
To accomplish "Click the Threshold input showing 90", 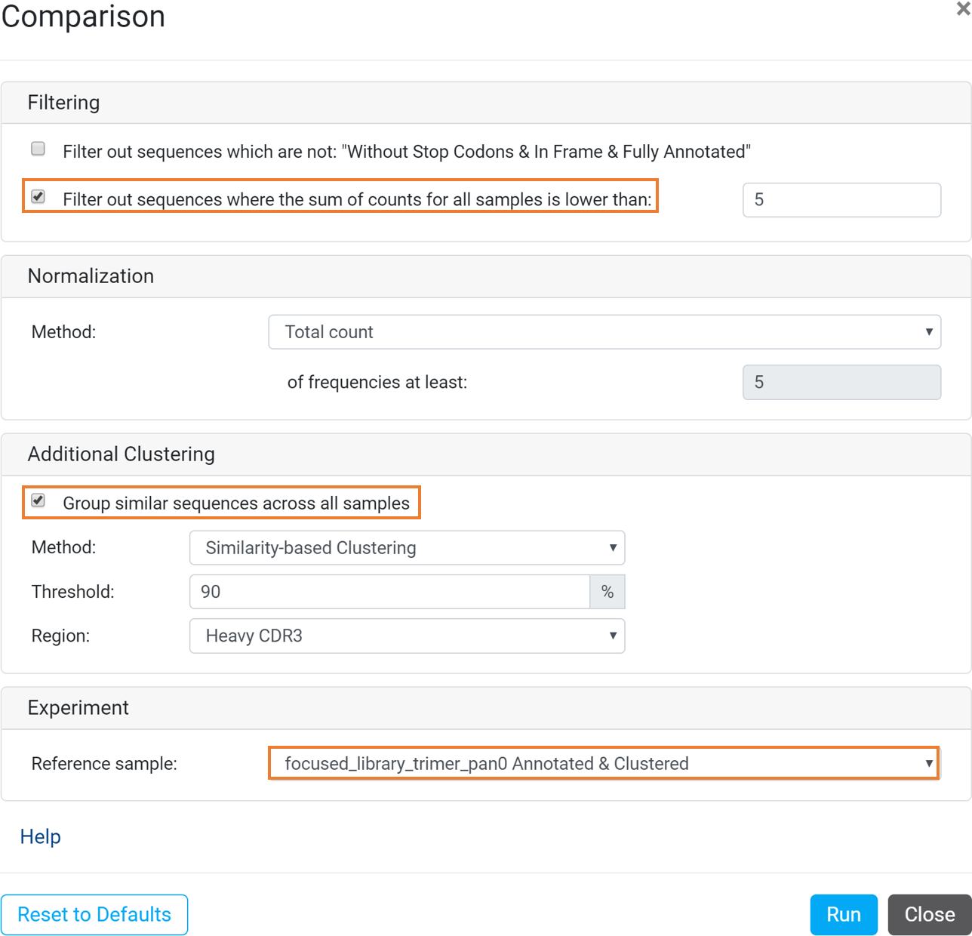I will 389,592.
